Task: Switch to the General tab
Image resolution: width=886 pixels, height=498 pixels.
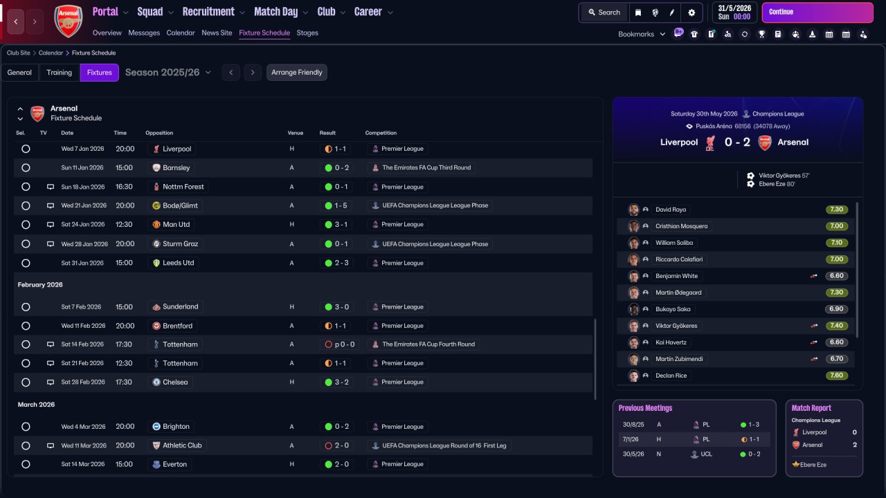Action: point(19,73)
